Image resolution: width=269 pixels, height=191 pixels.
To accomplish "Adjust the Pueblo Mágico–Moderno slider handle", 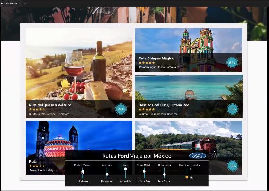I will click(x=83, y=172).
